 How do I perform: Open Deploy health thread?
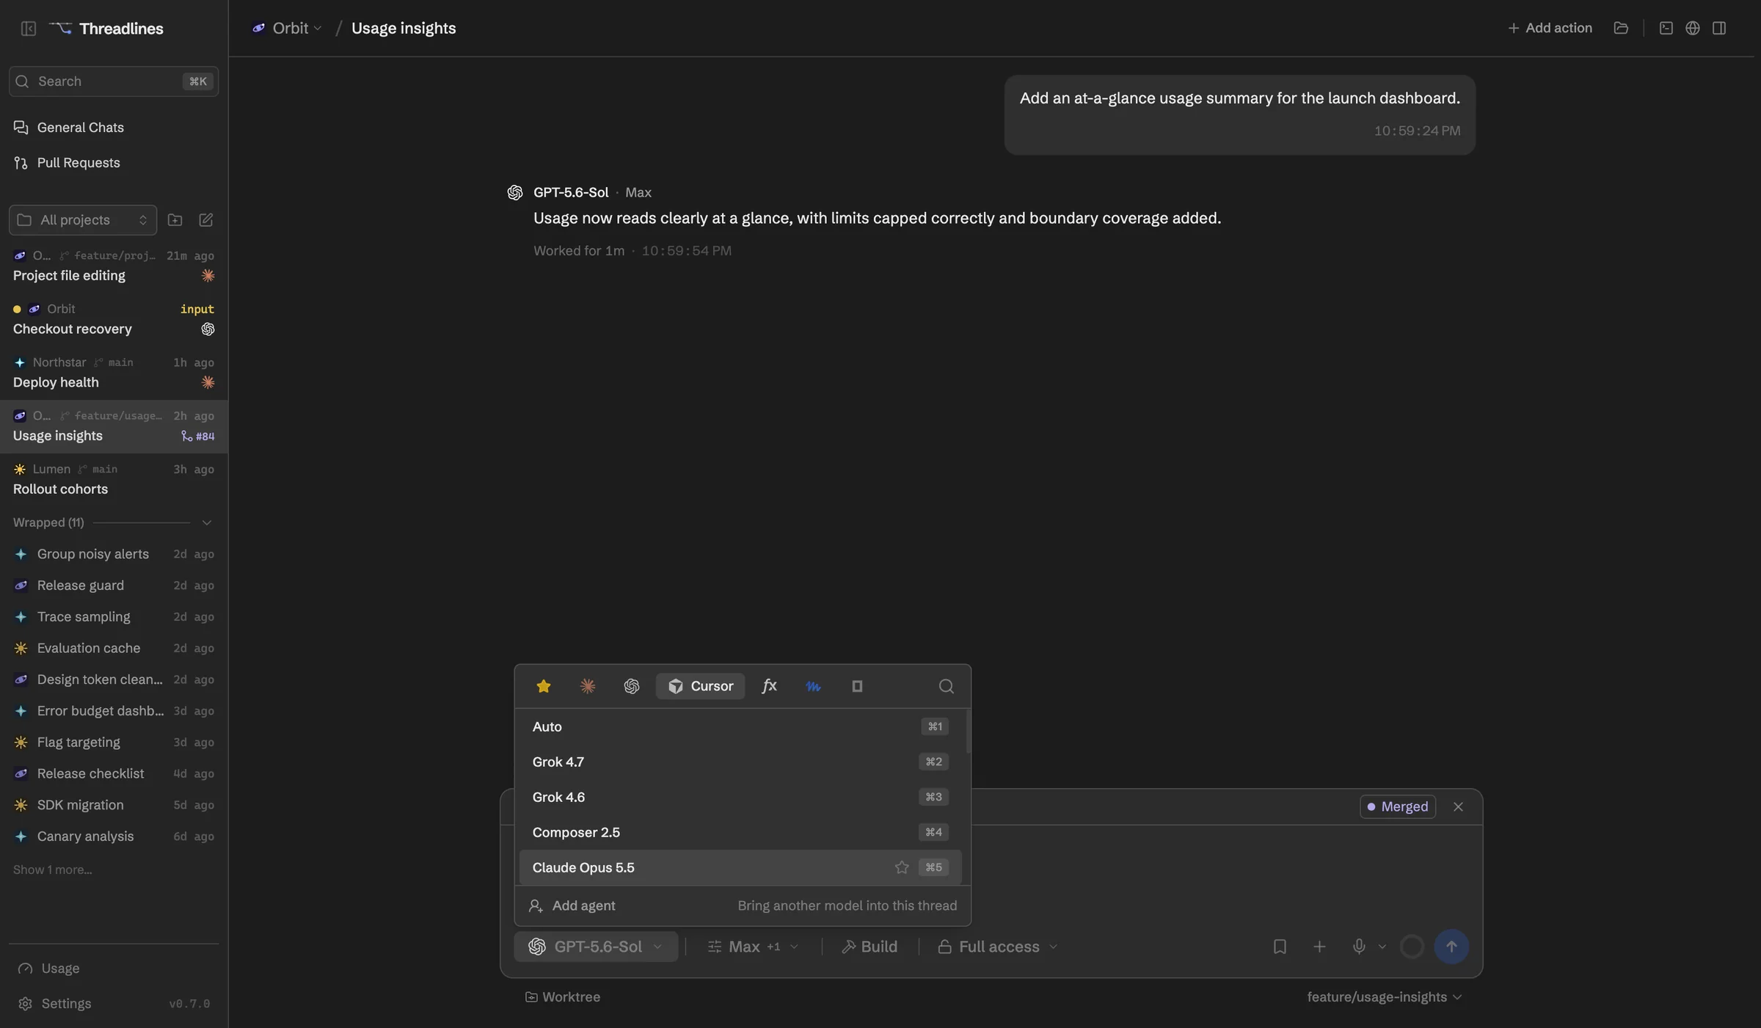114,373
